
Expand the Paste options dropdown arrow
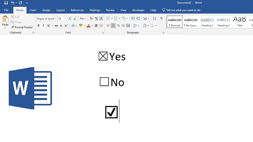(5, 28)
